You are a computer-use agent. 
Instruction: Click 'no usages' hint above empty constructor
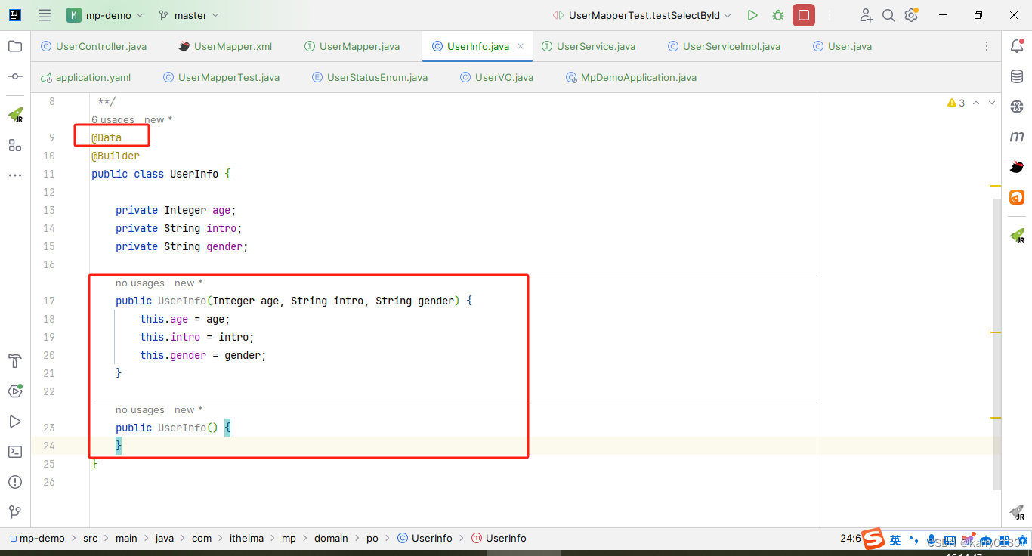(140, 410)
